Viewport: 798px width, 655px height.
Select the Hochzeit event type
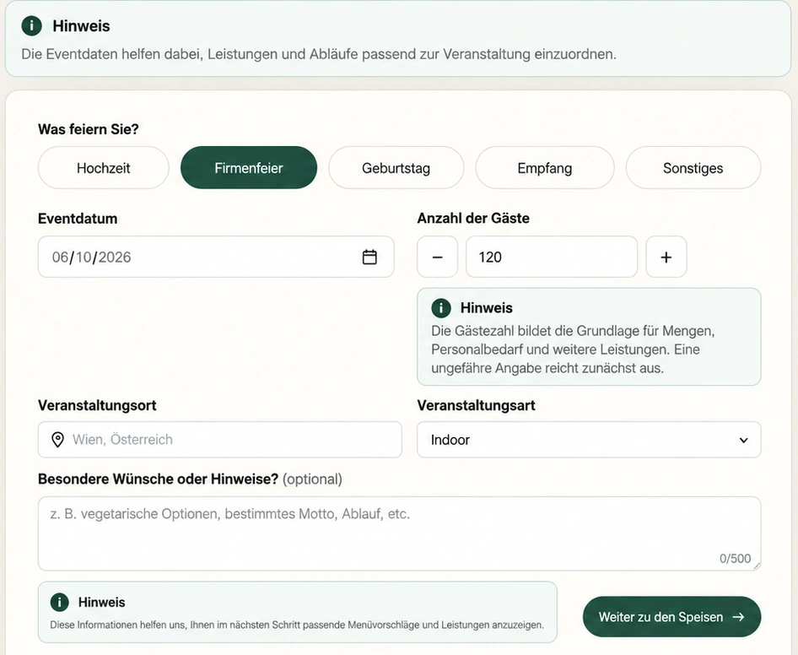[x=103, y=168]
